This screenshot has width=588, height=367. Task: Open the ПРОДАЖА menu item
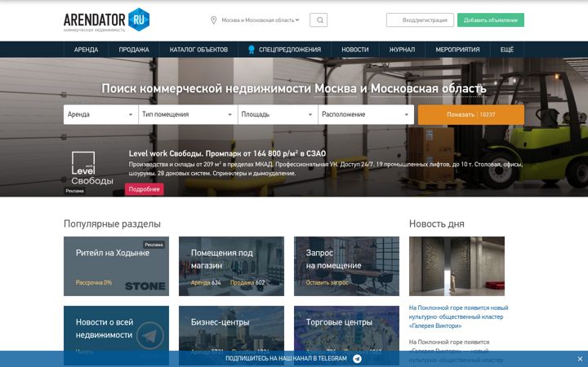134,50
